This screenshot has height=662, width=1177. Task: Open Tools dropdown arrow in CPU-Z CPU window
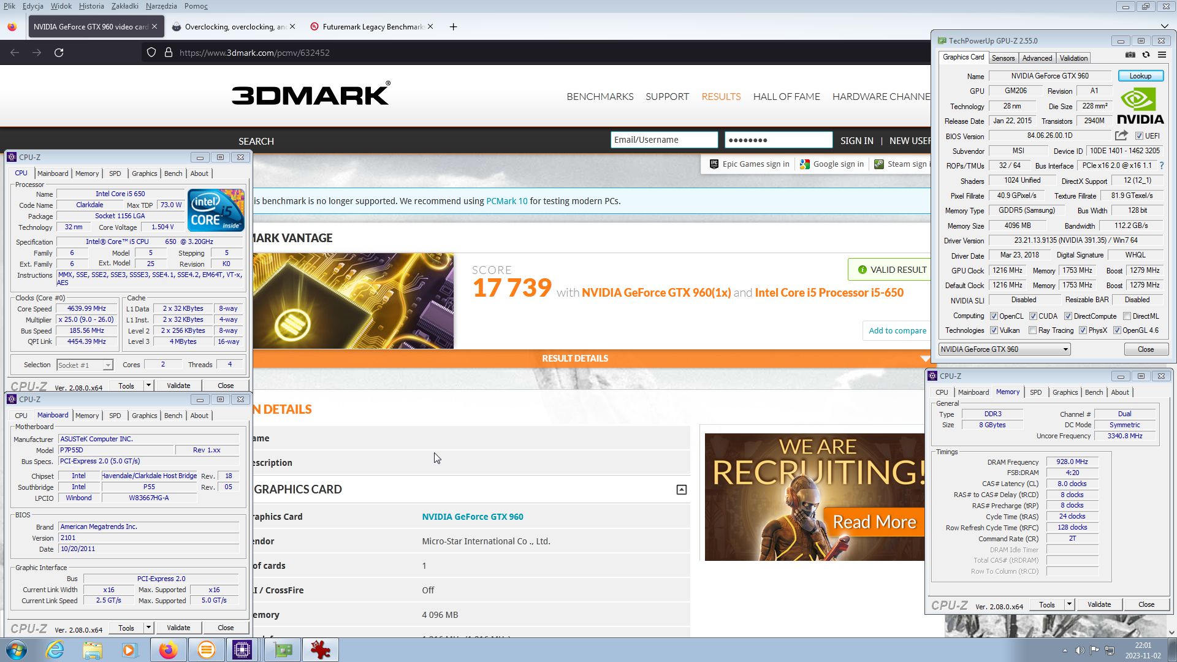(148, 386)
